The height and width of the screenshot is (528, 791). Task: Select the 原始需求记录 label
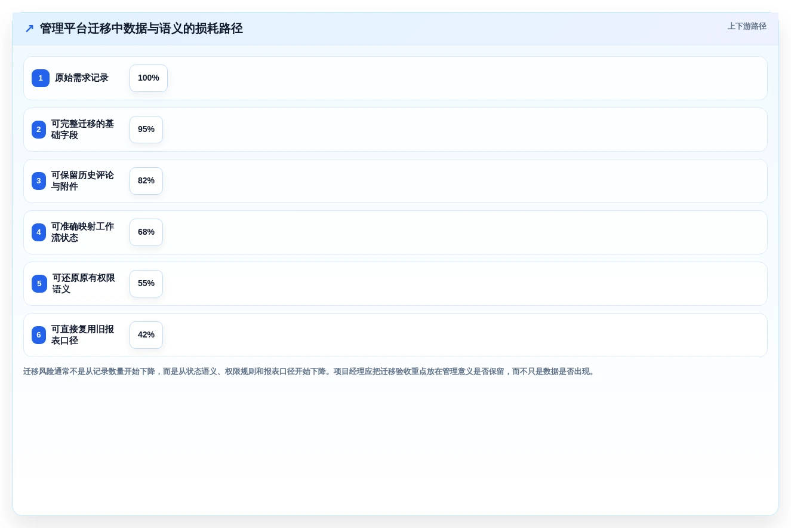[x=82, y=78]
